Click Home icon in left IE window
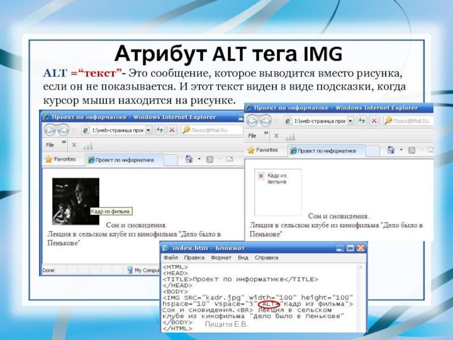The image size is (453, 340). (189, 159)
